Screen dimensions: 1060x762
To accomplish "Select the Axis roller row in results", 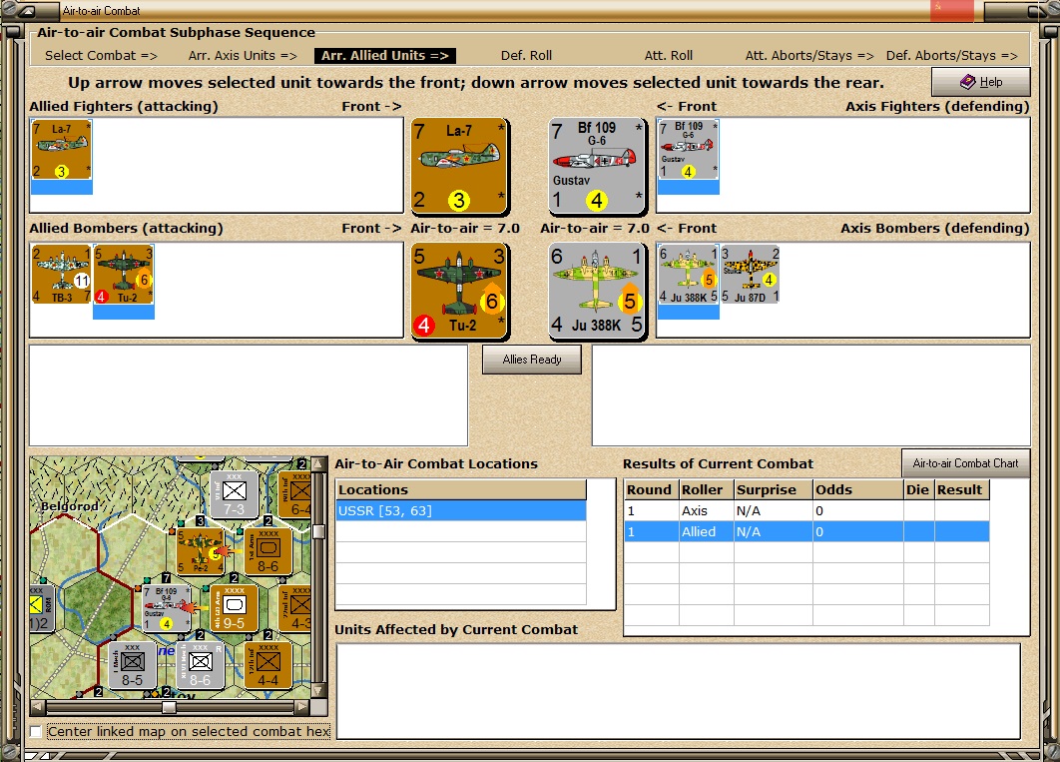I will [x=806, y=511].
